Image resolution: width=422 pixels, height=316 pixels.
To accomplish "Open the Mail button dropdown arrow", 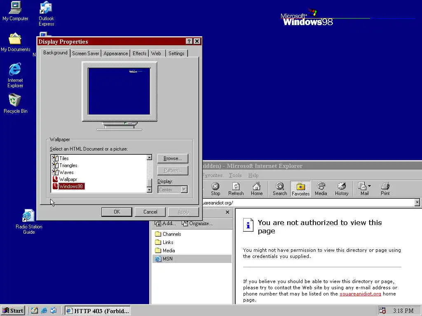I will point(370,186).
